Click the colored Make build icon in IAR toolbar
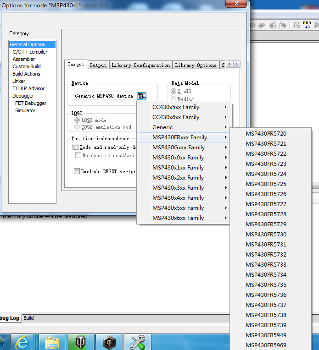This screenshot has width=319, height=350. [x=307, y=25]
